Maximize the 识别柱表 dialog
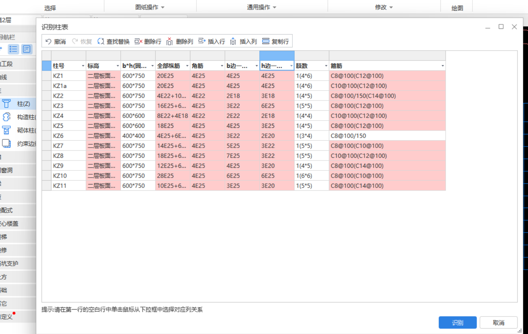This screenshot has height=334, width=528. tap(501, 27)
